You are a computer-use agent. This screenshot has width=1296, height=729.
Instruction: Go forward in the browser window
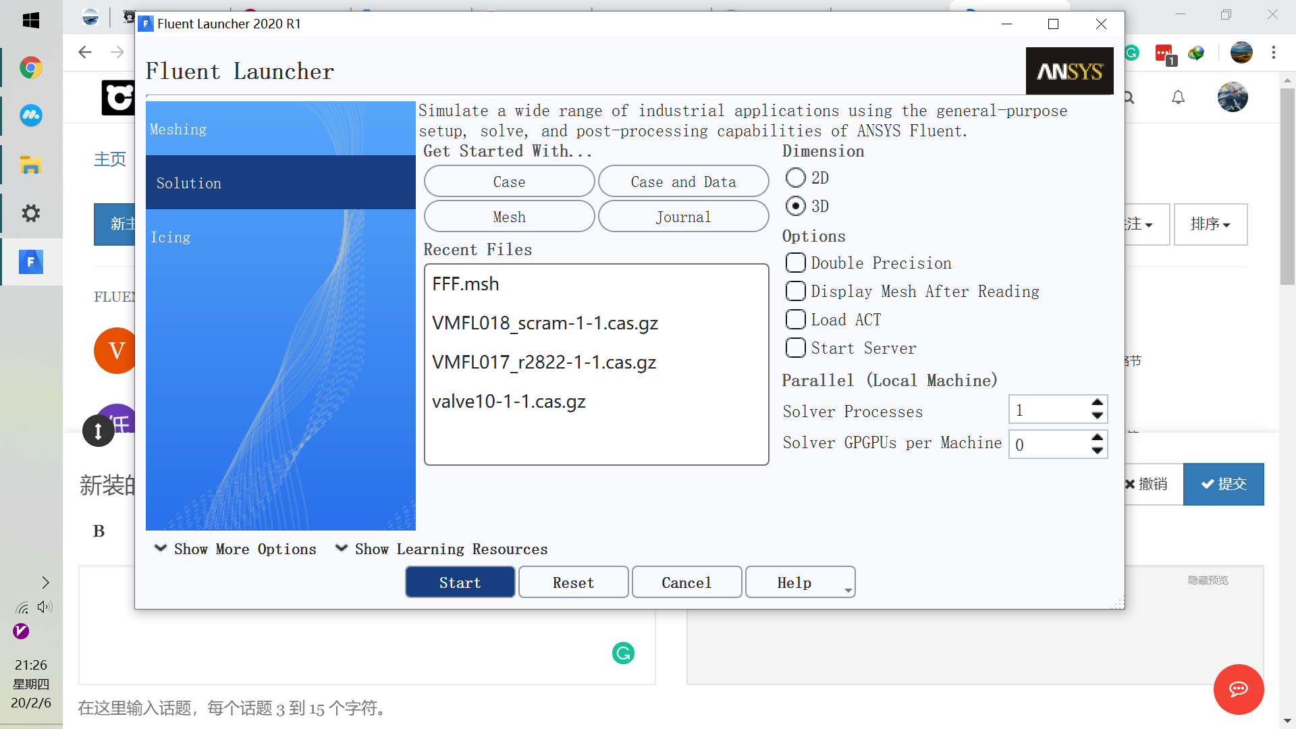pyautogui.click(x=117, y=52)
